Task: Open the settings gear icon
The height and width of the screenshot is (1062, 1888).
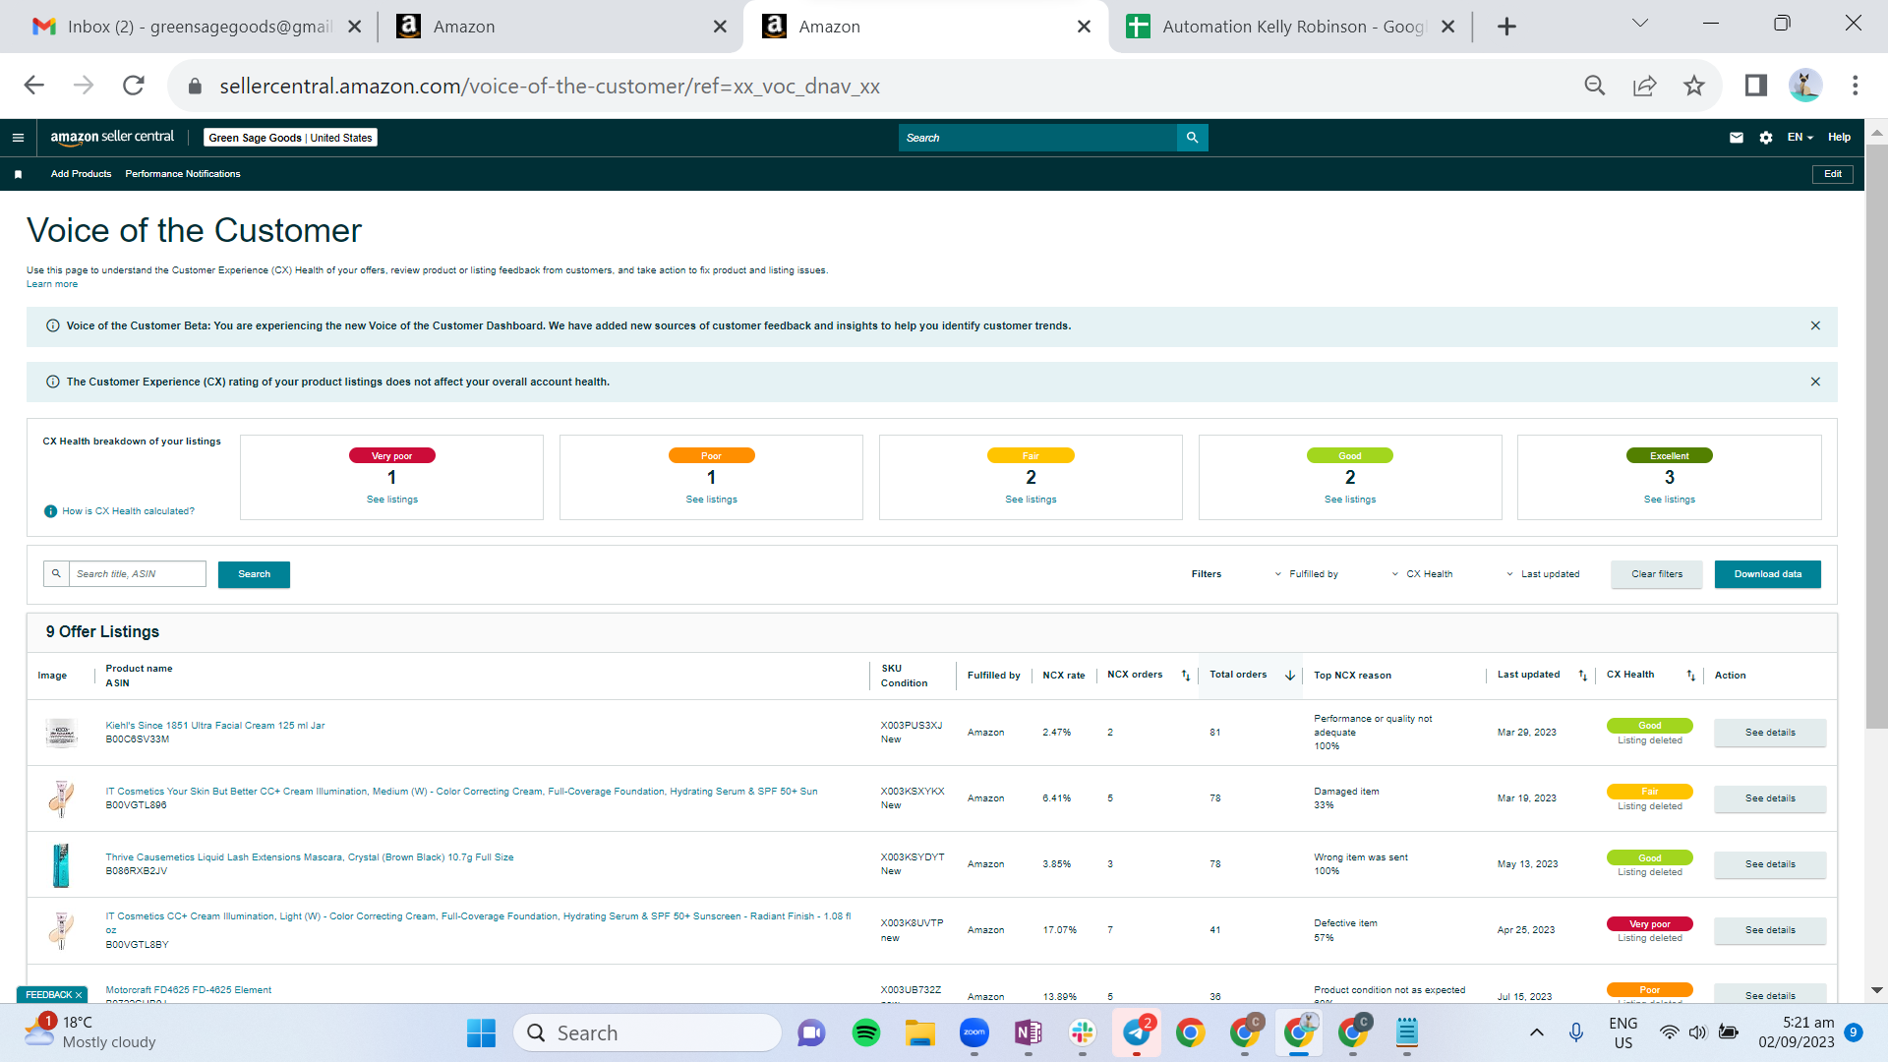Action: point(1766,138)
